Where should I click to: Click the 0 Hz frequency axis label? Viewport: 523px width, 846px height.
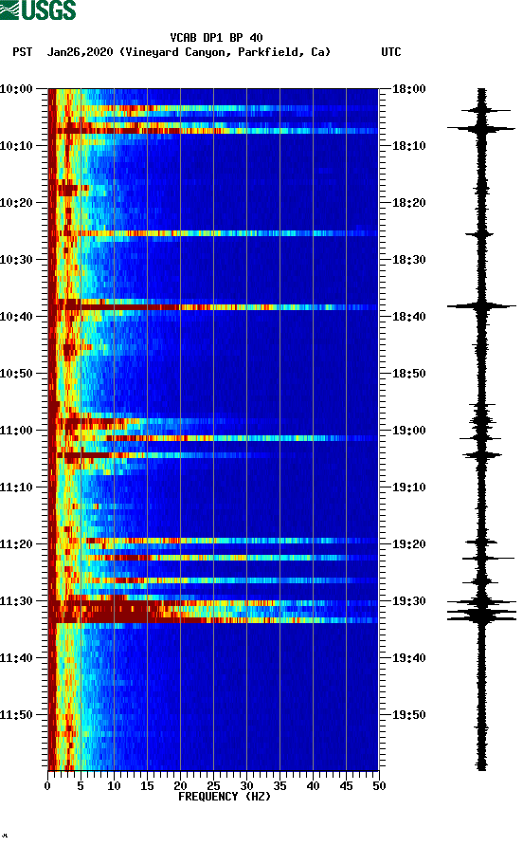47,786
